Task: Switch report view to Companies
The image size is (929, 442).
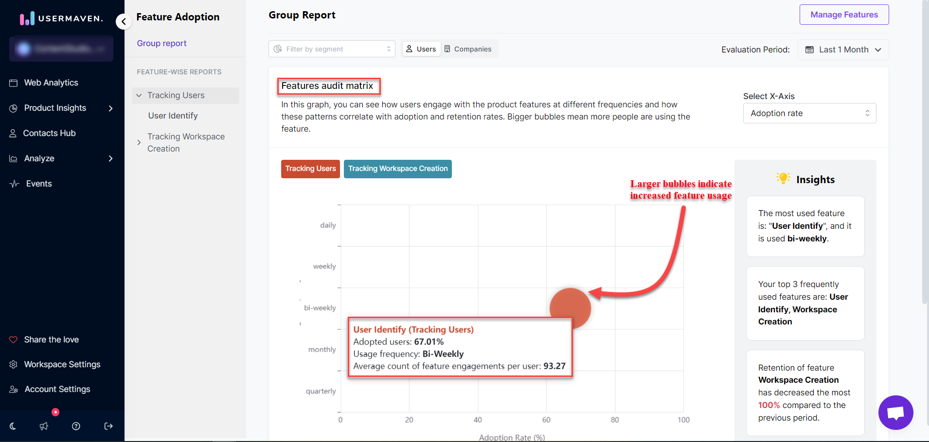Action: [468, 49]
